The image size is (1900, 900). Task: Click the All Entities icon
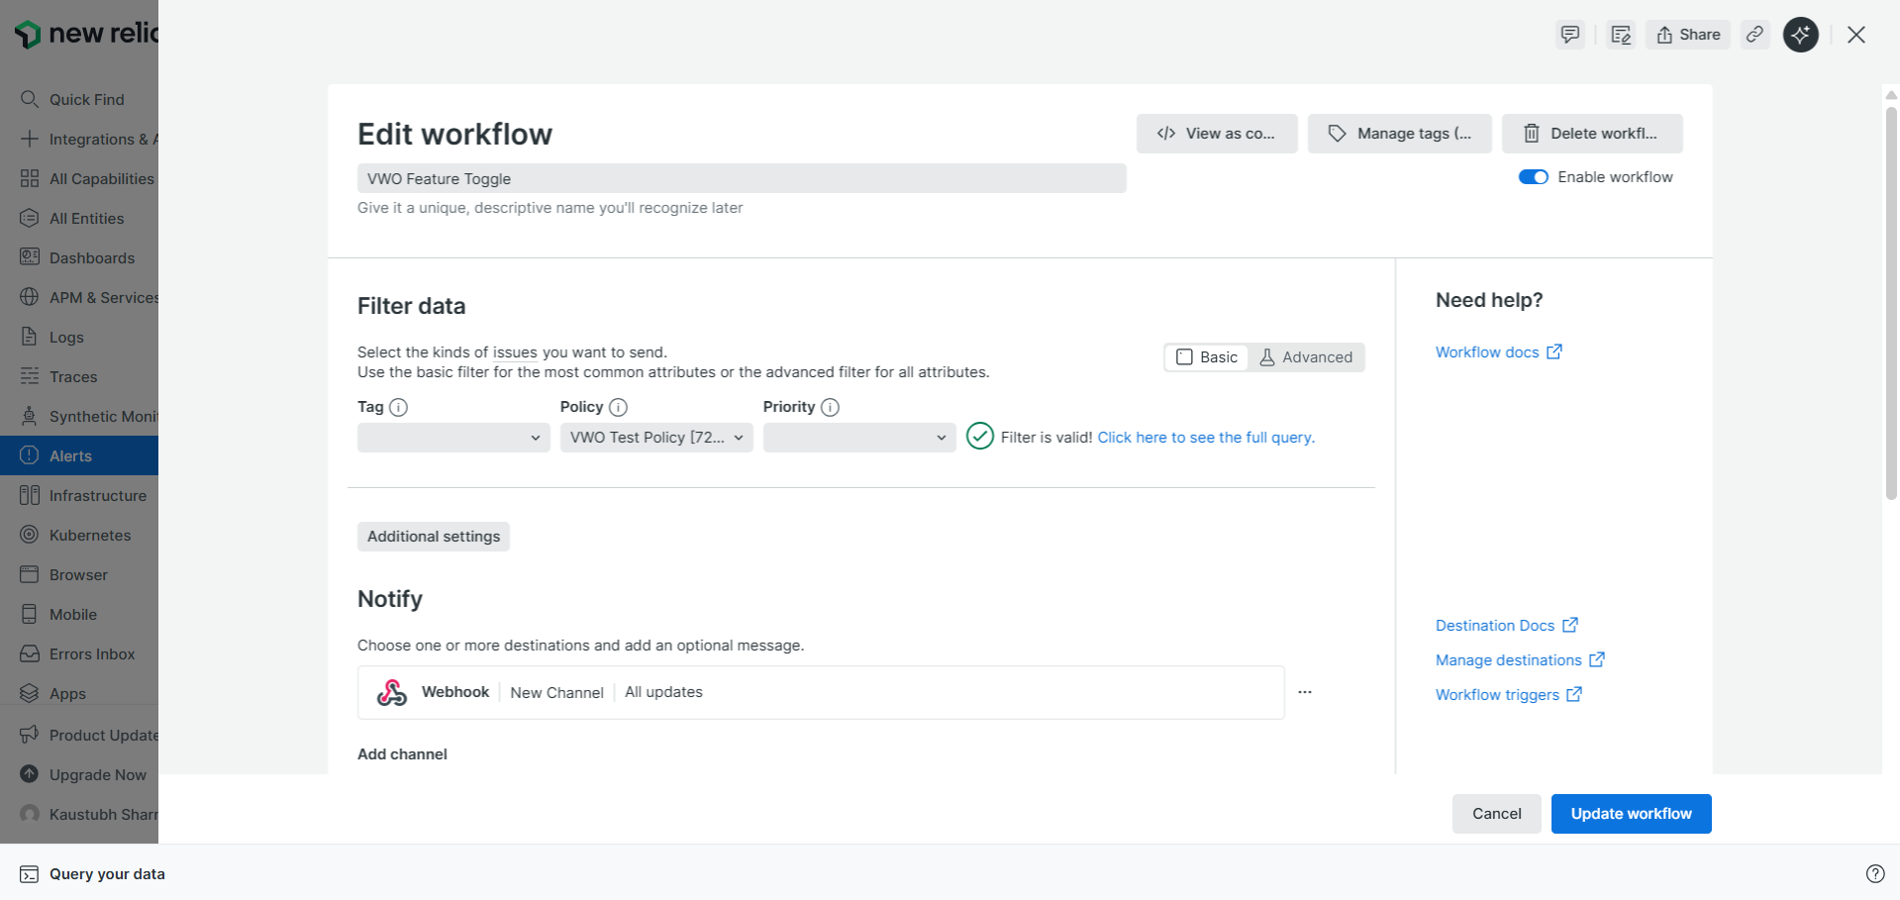[x=30, y=218]
